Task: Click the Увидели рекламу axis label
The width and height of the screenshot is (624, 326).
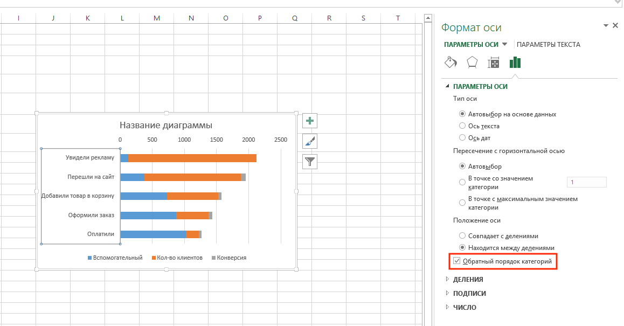Action: point(90,158)
